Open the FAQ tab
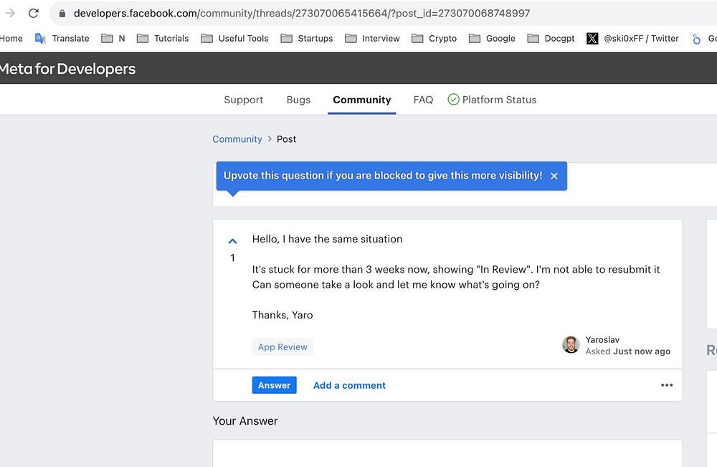Image resolution: width=717 pixels, height=467 pixels. point(423,100)
